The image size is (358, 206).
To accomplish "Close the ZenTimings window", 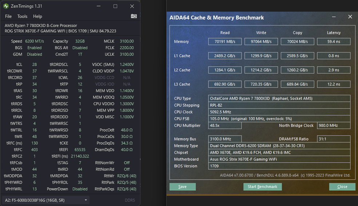I will (132, 6).
